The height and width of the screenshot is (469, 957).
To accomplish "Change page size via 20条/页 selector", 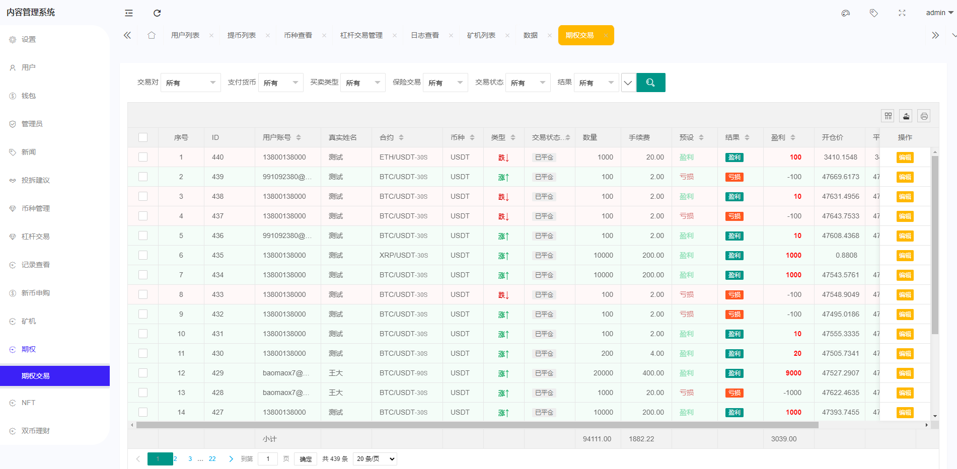I will 375,458.
